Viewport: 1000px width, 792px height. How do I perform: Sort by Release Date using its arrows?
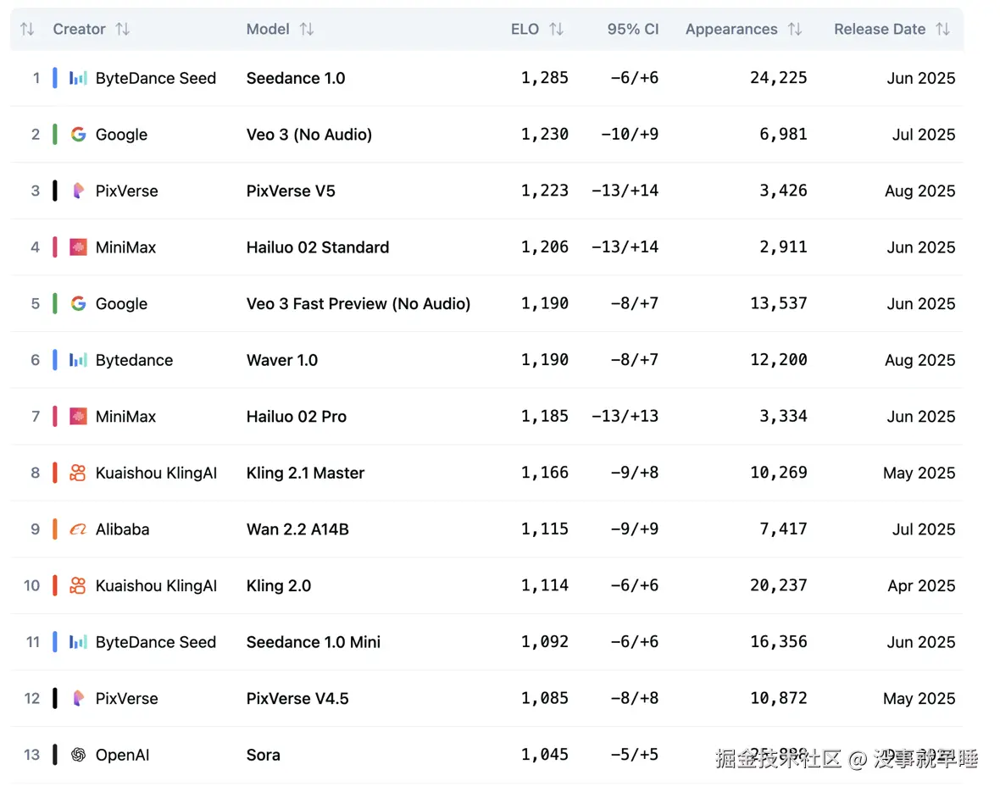[942, 30]
